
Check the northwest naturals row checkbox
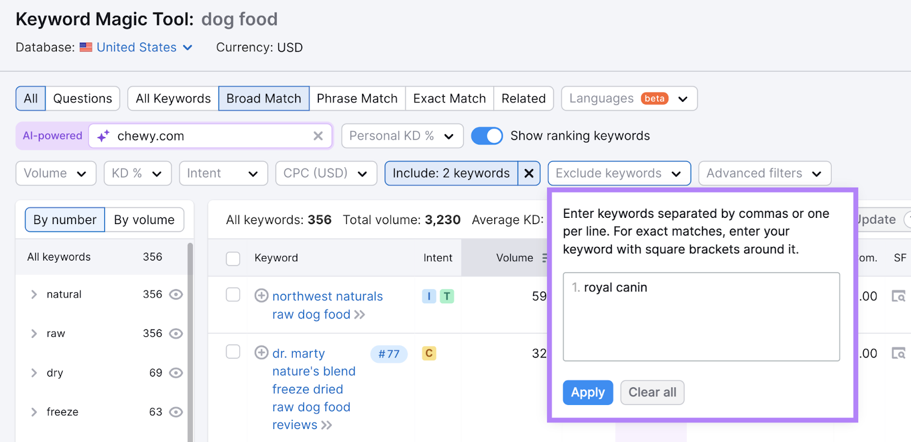233,295
